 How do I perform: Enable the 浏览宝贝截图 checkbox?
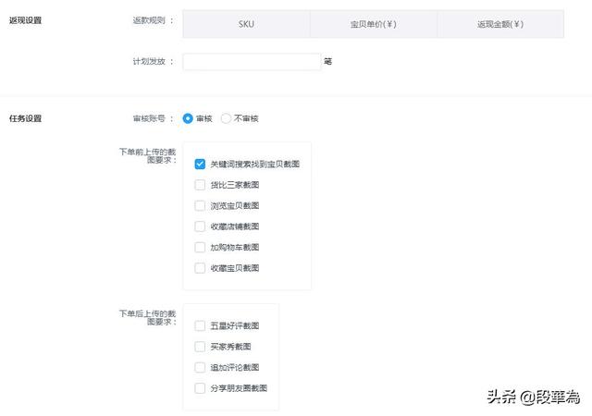[x=200, y=205]
